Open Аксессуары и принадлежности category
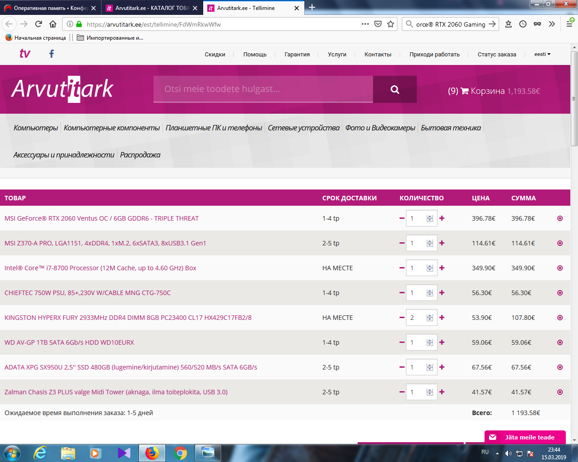578x462 pixels. click(64, 155)
